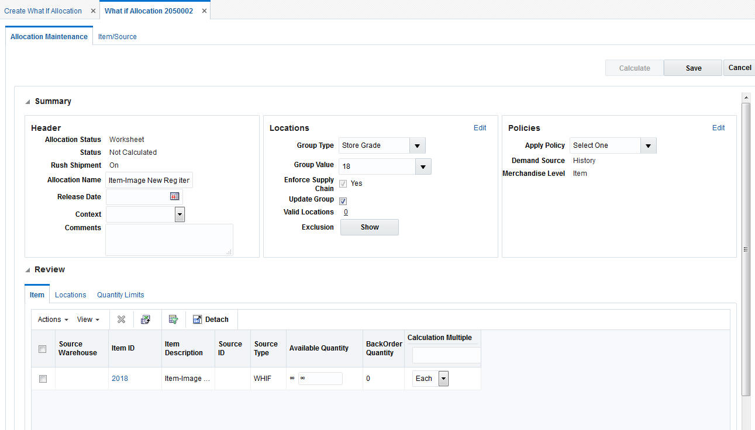Close the Create What If Allocation tab
755x430 pixels.
(x=93, y=10)
